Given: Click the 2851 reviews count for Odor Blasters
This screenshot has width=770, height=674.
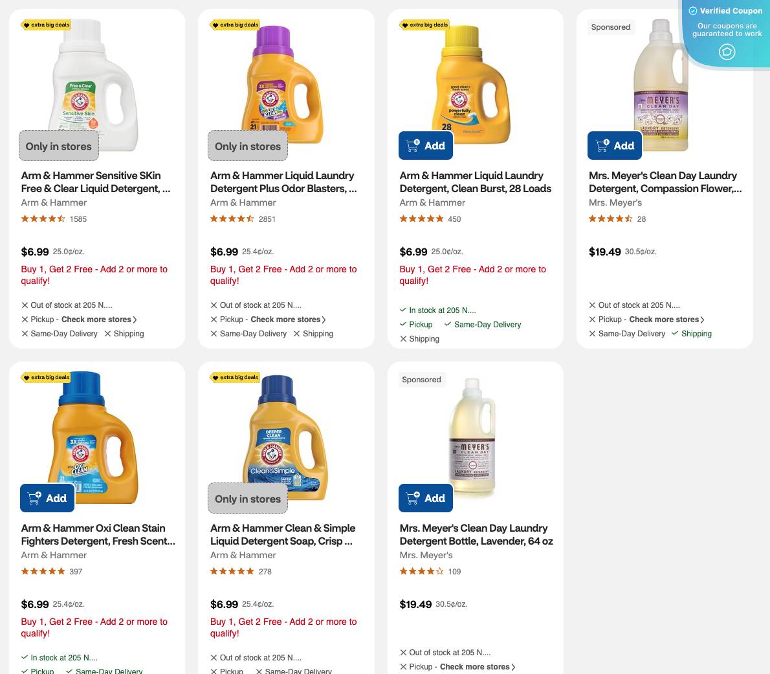Looking at the screenshot, I should click(x=267, y=219).
